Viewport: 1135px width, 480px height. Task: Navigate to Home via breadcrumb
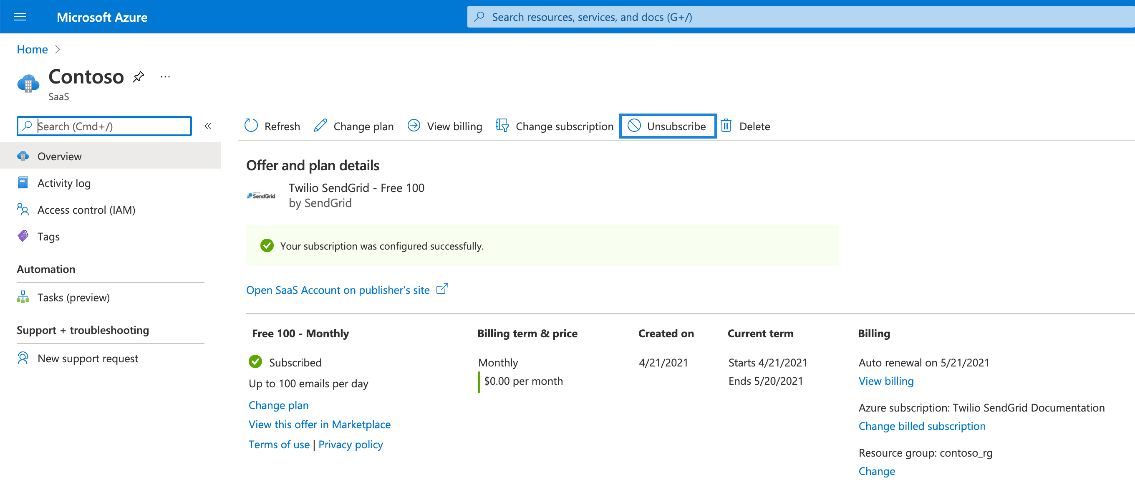pos(32,49)
